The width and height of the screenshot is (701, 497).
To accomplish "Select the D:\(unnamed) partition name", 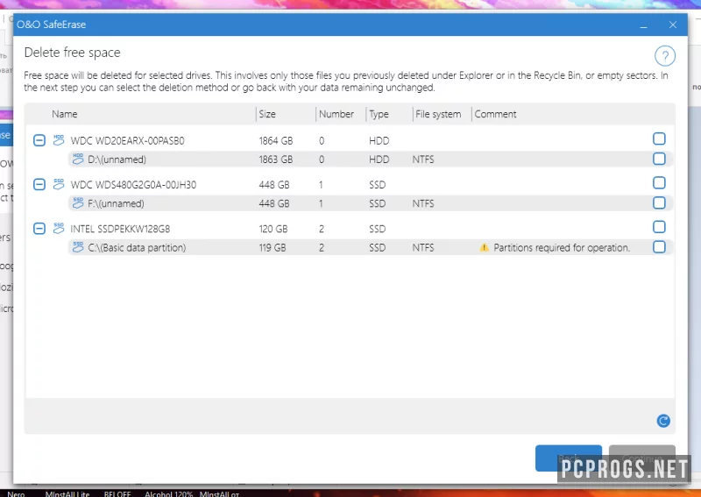I will (x=117, y=160).
